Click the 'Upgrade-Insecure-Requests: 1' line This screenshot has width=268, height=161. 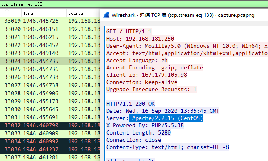click(x=151, y=90)
